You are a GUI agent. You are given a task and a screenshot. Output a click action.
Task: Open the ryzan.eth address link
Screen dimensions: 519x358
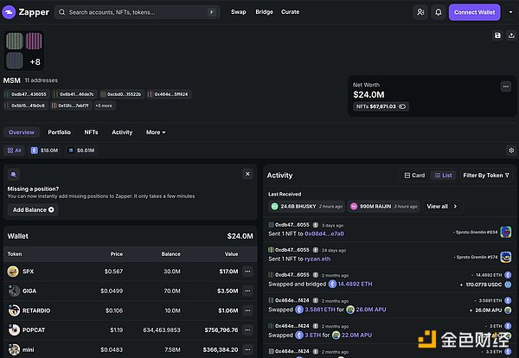coord(317,259)
